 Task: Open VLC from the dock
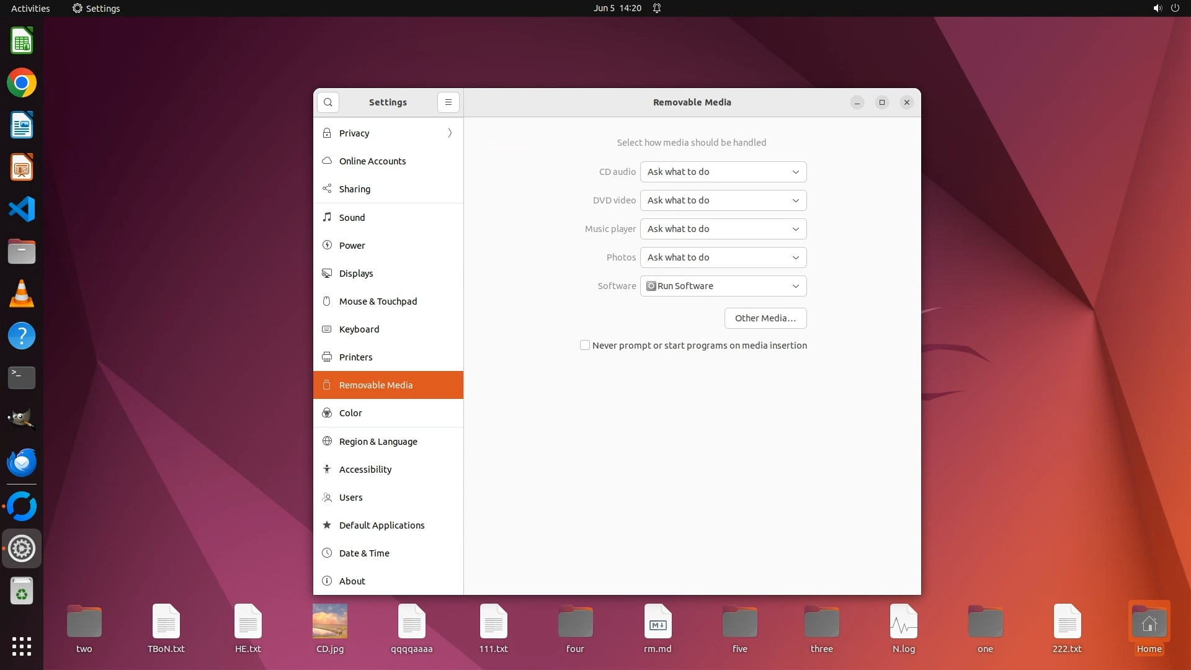tap(22, 293)
